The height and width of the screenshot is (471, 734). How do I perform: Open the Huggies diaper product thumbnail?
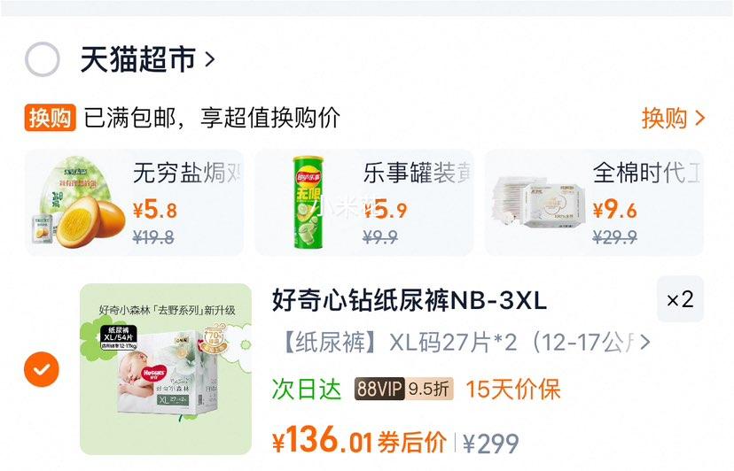point(166,369)
